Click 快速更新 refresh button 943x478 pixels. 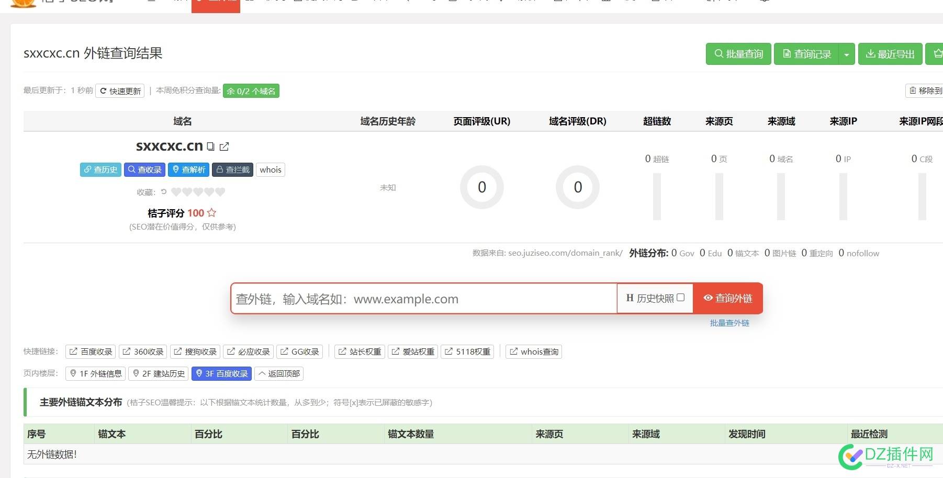point(120,91)
